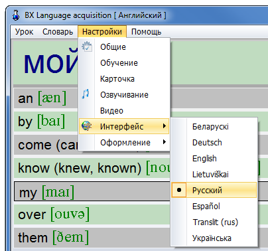
Task: Switch interface language to Español
Action: pos(214,207)
